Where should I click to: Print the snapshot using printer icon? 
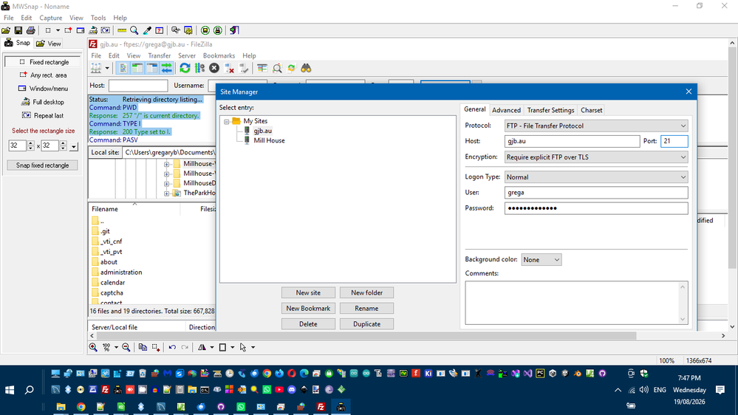tap(30, 30)
